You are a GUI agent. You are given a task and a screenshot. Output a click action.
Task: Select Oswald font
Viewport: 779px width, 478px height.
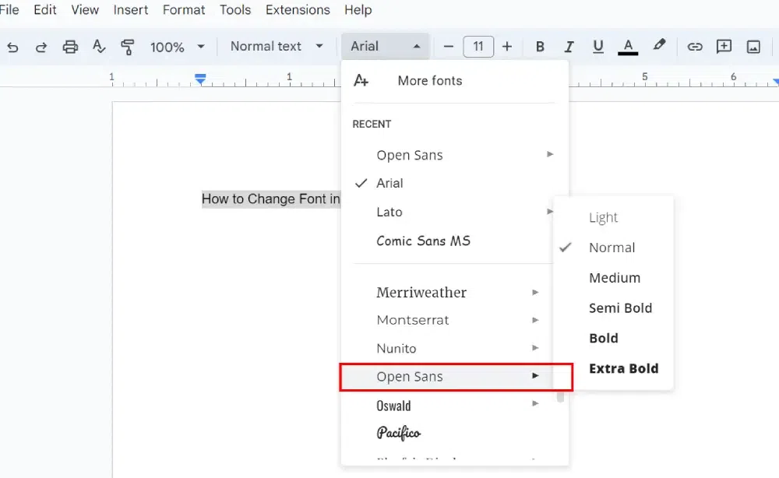(393, 406)
